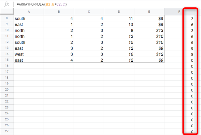This screenshot has height=135, width=201.
Task: Select column D header
Action: [119, 12]
